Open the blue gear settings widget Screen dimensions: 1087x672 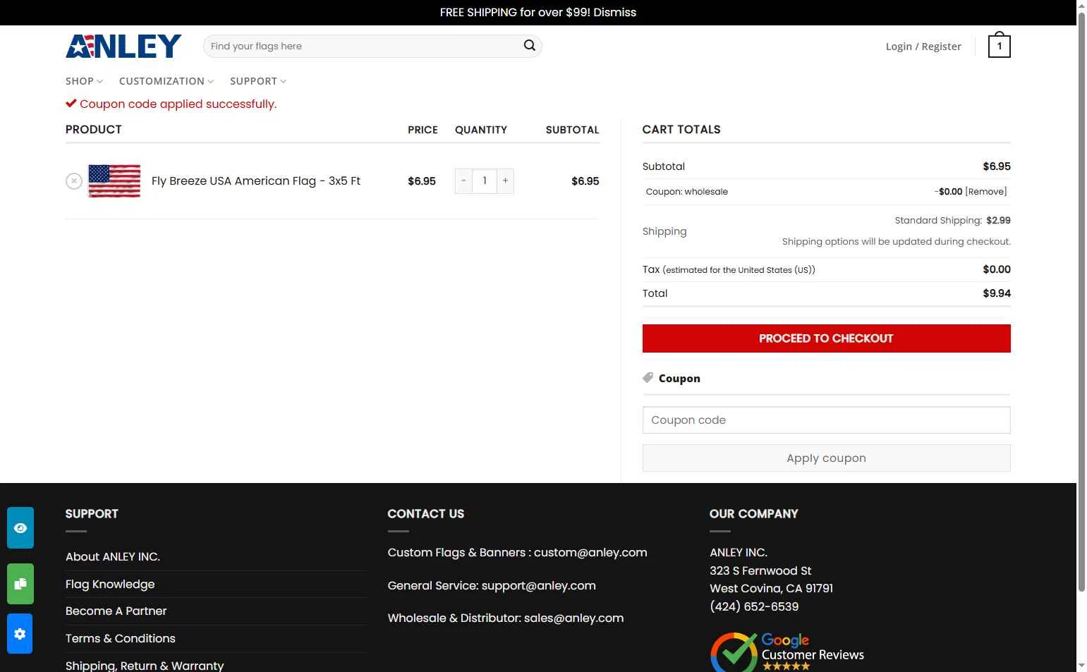[20, 633]
